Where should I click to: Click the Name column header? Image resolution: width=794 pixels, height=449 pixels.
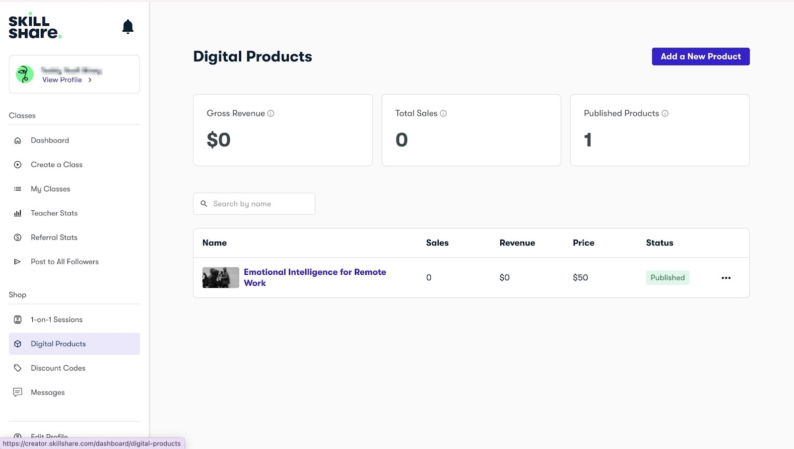[214, 243]
